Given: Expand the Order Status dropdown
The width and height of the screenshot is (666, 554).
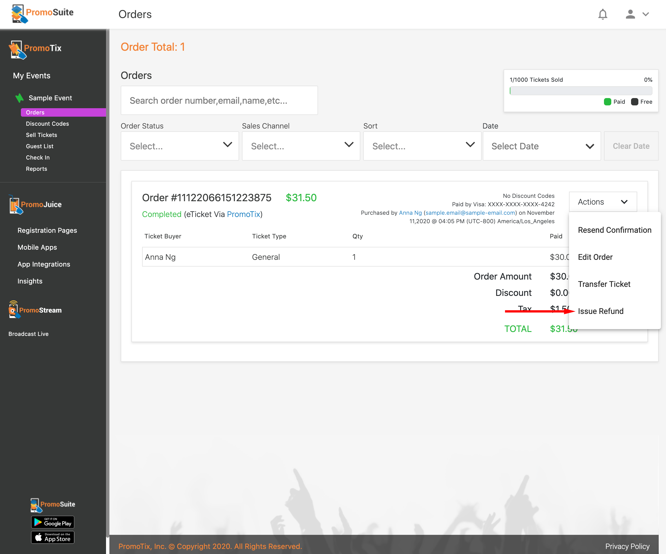Looking at the screenshot, I should tap(180, 146).
